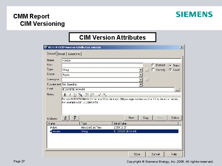Enable the Property checkbox

153,70
